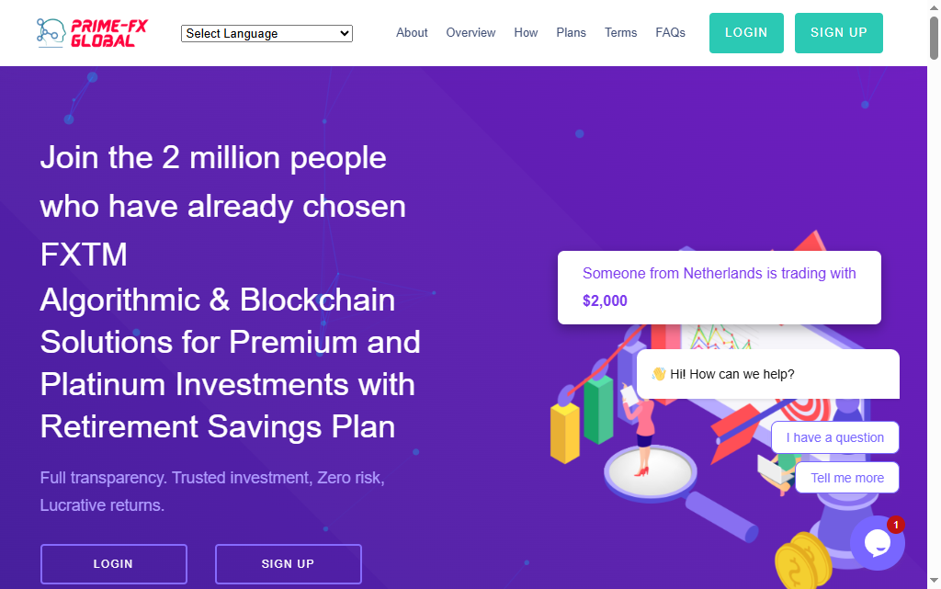The height and width of the screenshot is (589, 941).
Task: Choose the 'I have a question' chat reply
Action: point(834,437)
